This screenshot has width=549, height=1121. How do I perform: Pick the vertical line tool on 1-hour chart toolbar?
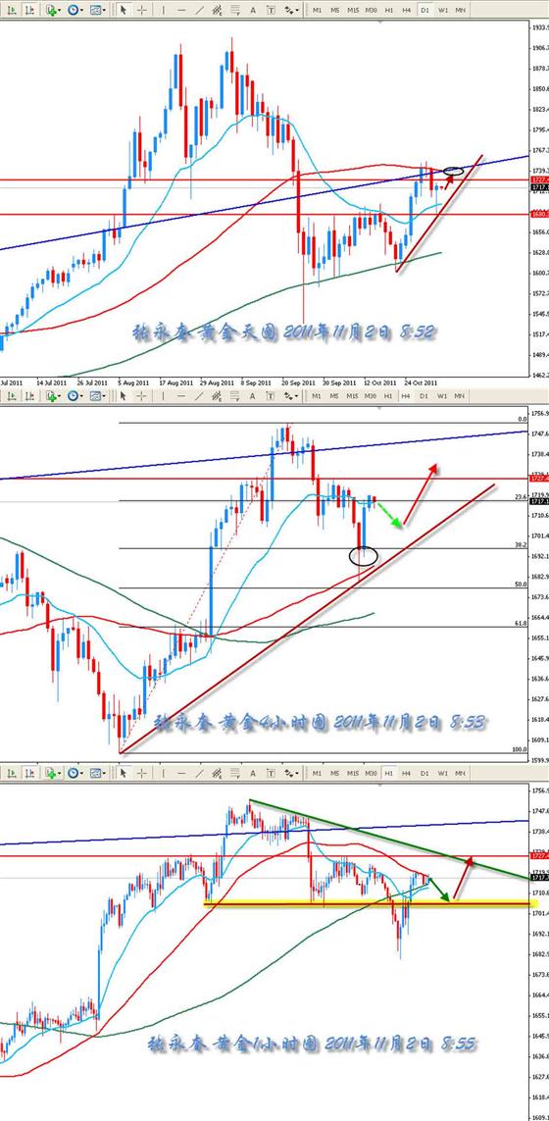click(163, 773)
